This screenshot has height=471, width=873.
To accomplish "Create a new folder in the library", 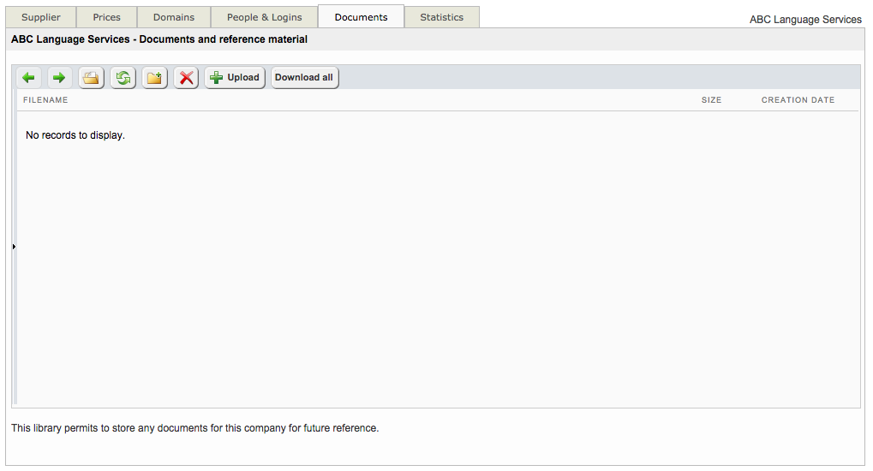I will [154, 78].
